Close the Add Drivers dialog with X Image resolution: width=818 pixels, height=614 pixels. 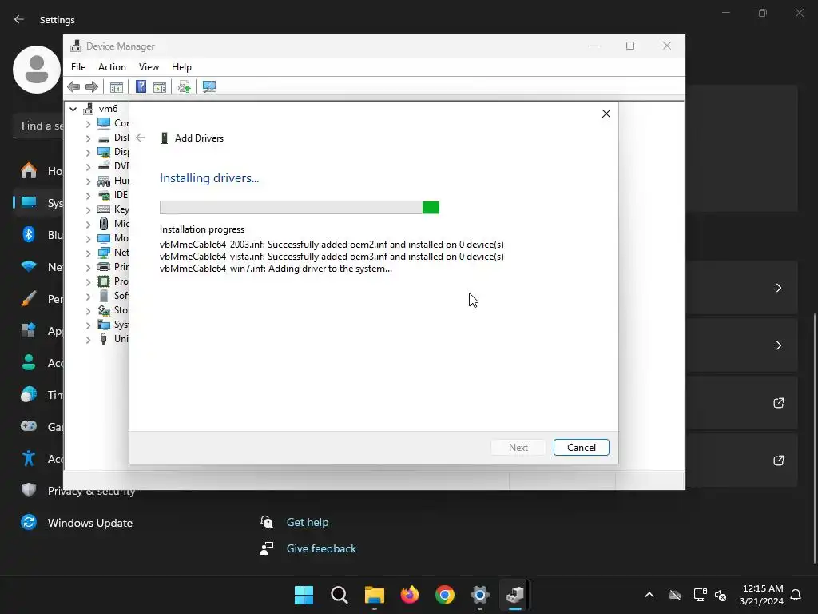[x=606, y=114]
